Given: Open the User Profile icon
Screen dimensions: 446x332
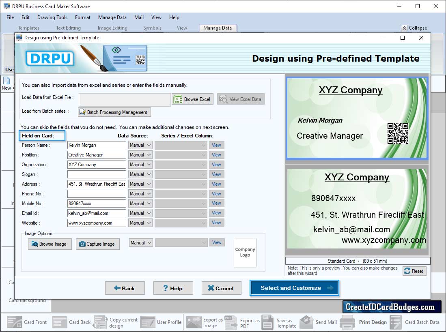Looking at the screenshot, I should (148, 322).
